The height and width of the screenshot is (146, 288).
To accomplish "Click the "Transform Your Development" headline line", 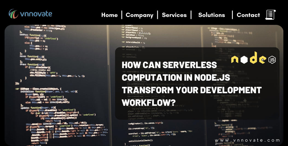I will 191,90.
